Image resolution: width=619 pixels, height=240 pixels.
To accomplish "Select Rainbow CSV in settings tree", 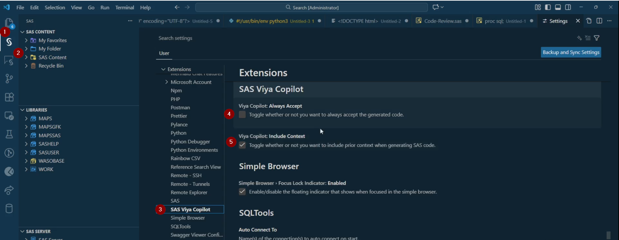I will (185, 158).
